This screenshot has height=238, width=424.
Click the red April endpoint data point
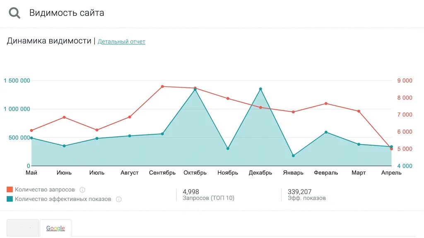pos(392,149)
